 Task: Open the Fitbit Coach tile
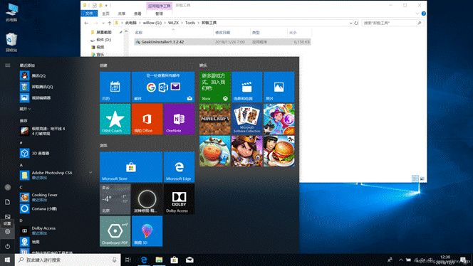[115, 119]
